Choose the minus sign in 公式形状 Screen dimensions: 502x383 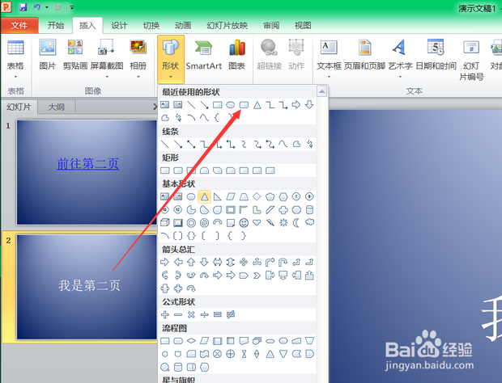pyautogui.click(x=178, y=314)
